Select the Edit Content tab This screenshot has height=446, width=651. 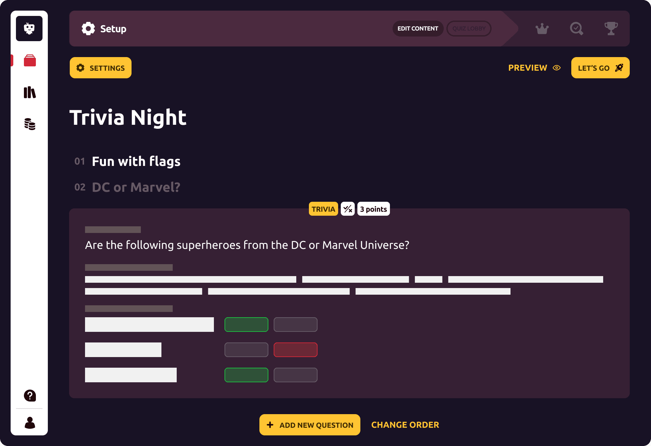tap(418, 29)
